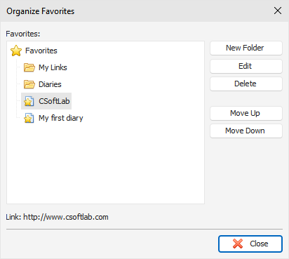Screen dimensions: 289x259
Task: Create a New Folder in favorites
Action: [x=246, y=48]
